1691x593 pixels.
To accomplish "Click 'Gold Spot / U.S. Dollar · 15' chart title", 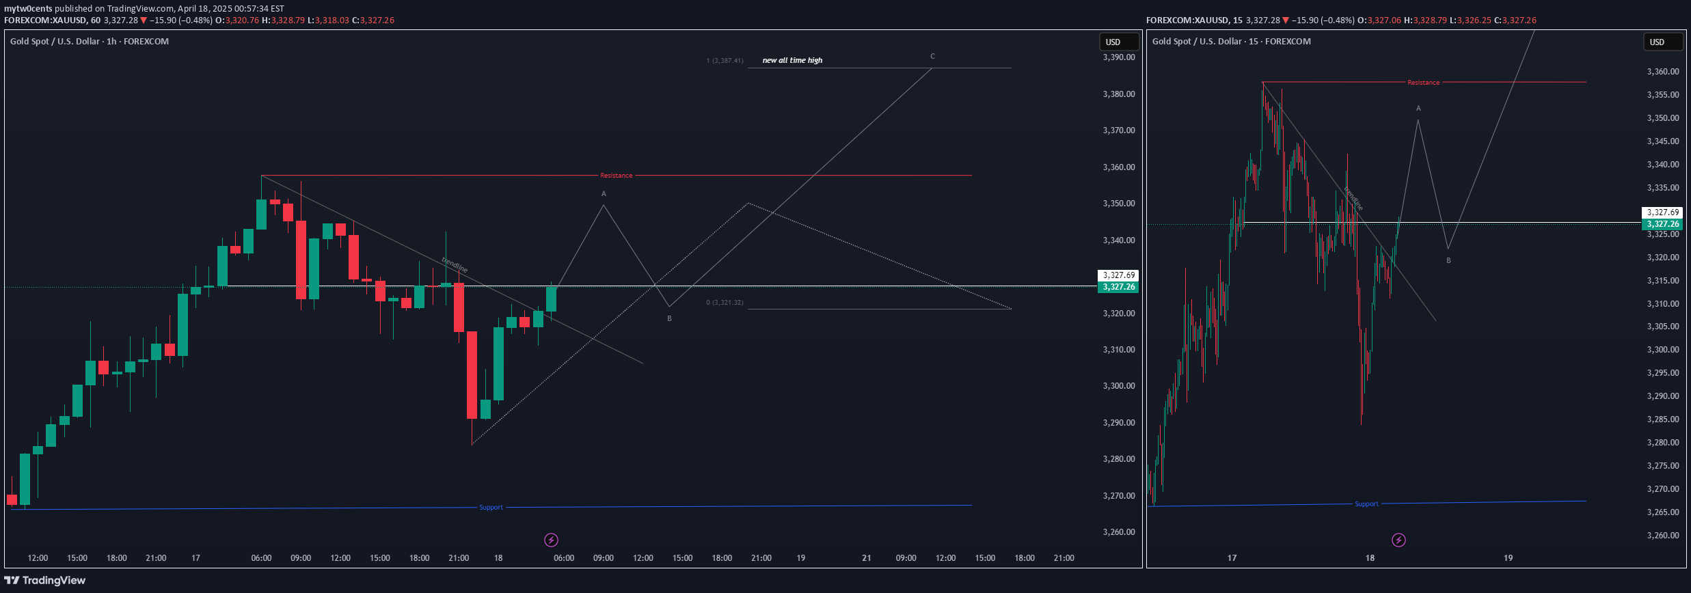I will point(1232,42).
